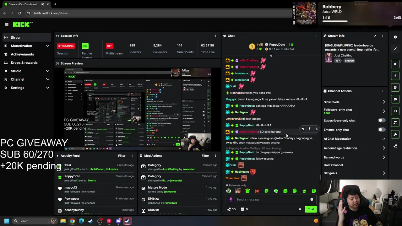
Task: Click P3rkzdota link in mod actions
Action: pyautogui.click(x=171, y=203)
